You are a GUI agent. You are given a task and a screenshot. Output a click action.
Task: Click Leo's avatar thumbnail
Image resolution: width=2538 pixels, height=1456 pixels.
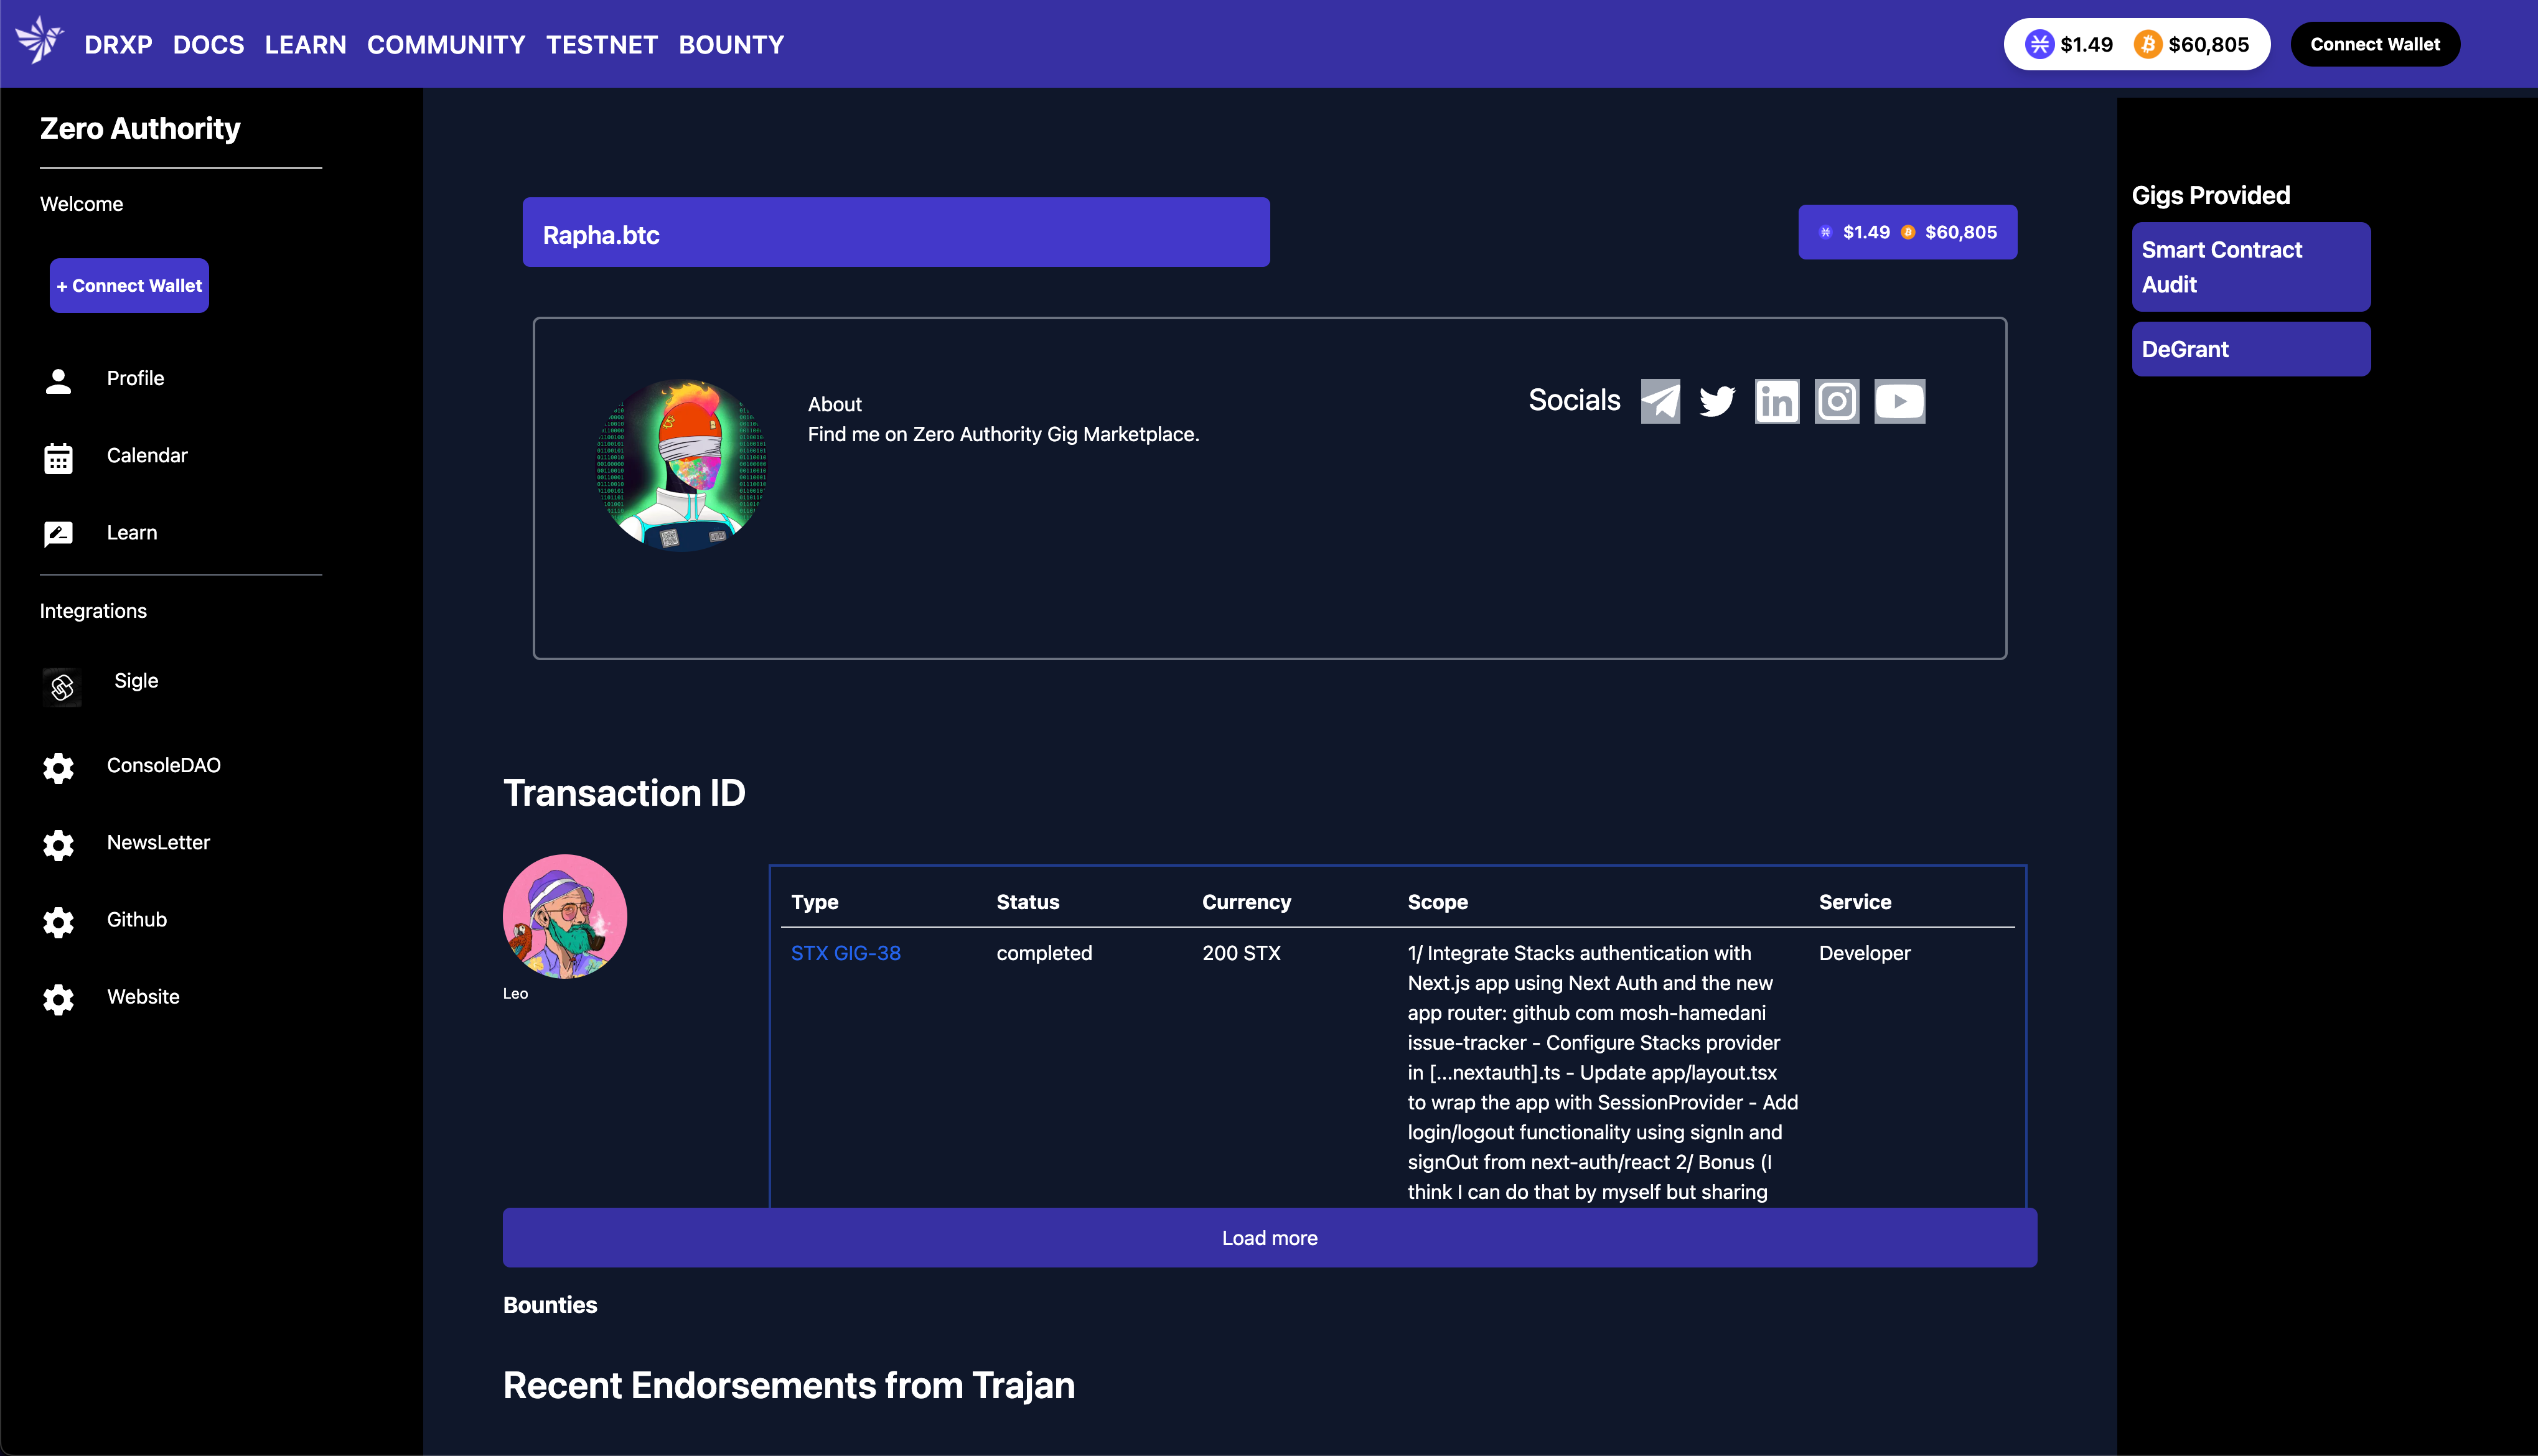(565, 916)
